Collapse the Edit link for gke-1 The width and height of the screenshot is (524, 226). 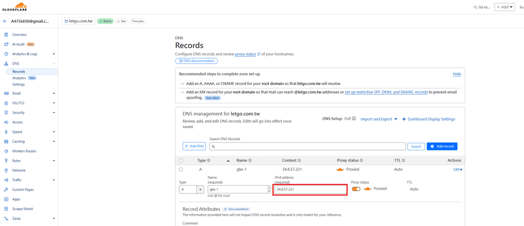pos(458,169)
